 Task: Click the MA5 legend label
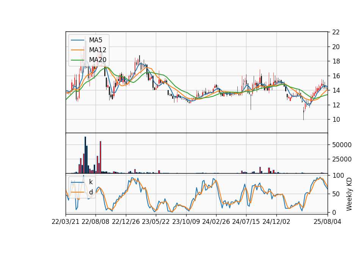point(96,40)
